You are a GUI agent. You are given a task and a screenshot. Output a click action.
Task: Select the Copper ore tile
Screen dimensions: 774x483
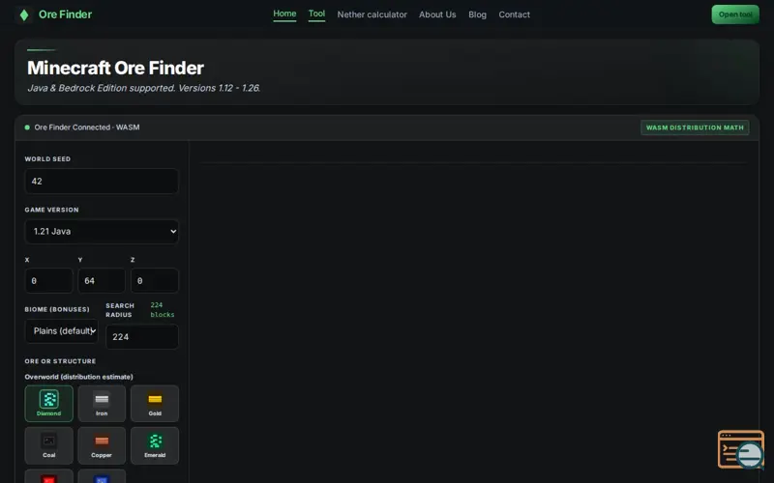click(102, 445)
